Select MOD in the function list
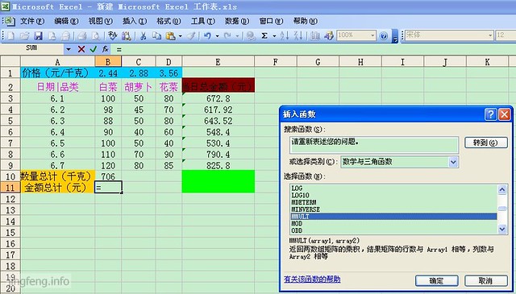 [393, 224]
